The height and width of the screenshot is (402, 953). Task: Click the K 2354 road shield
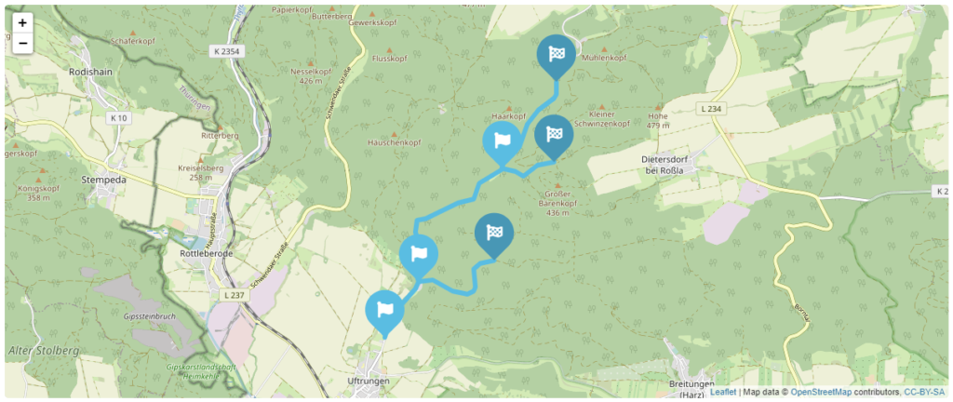click(228, 52)
